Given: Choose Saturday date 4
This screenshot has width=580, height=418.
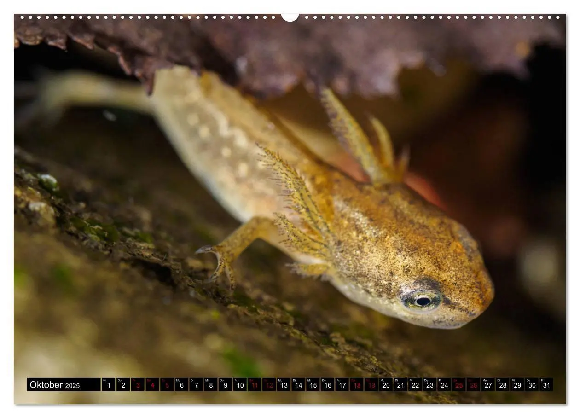Looking at the screenshot, I should (x=152, y=385).
